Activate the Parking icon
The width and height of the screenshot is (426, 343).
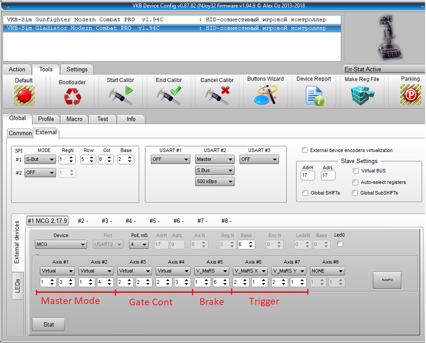pyautogui.click(x=410, y=95)
